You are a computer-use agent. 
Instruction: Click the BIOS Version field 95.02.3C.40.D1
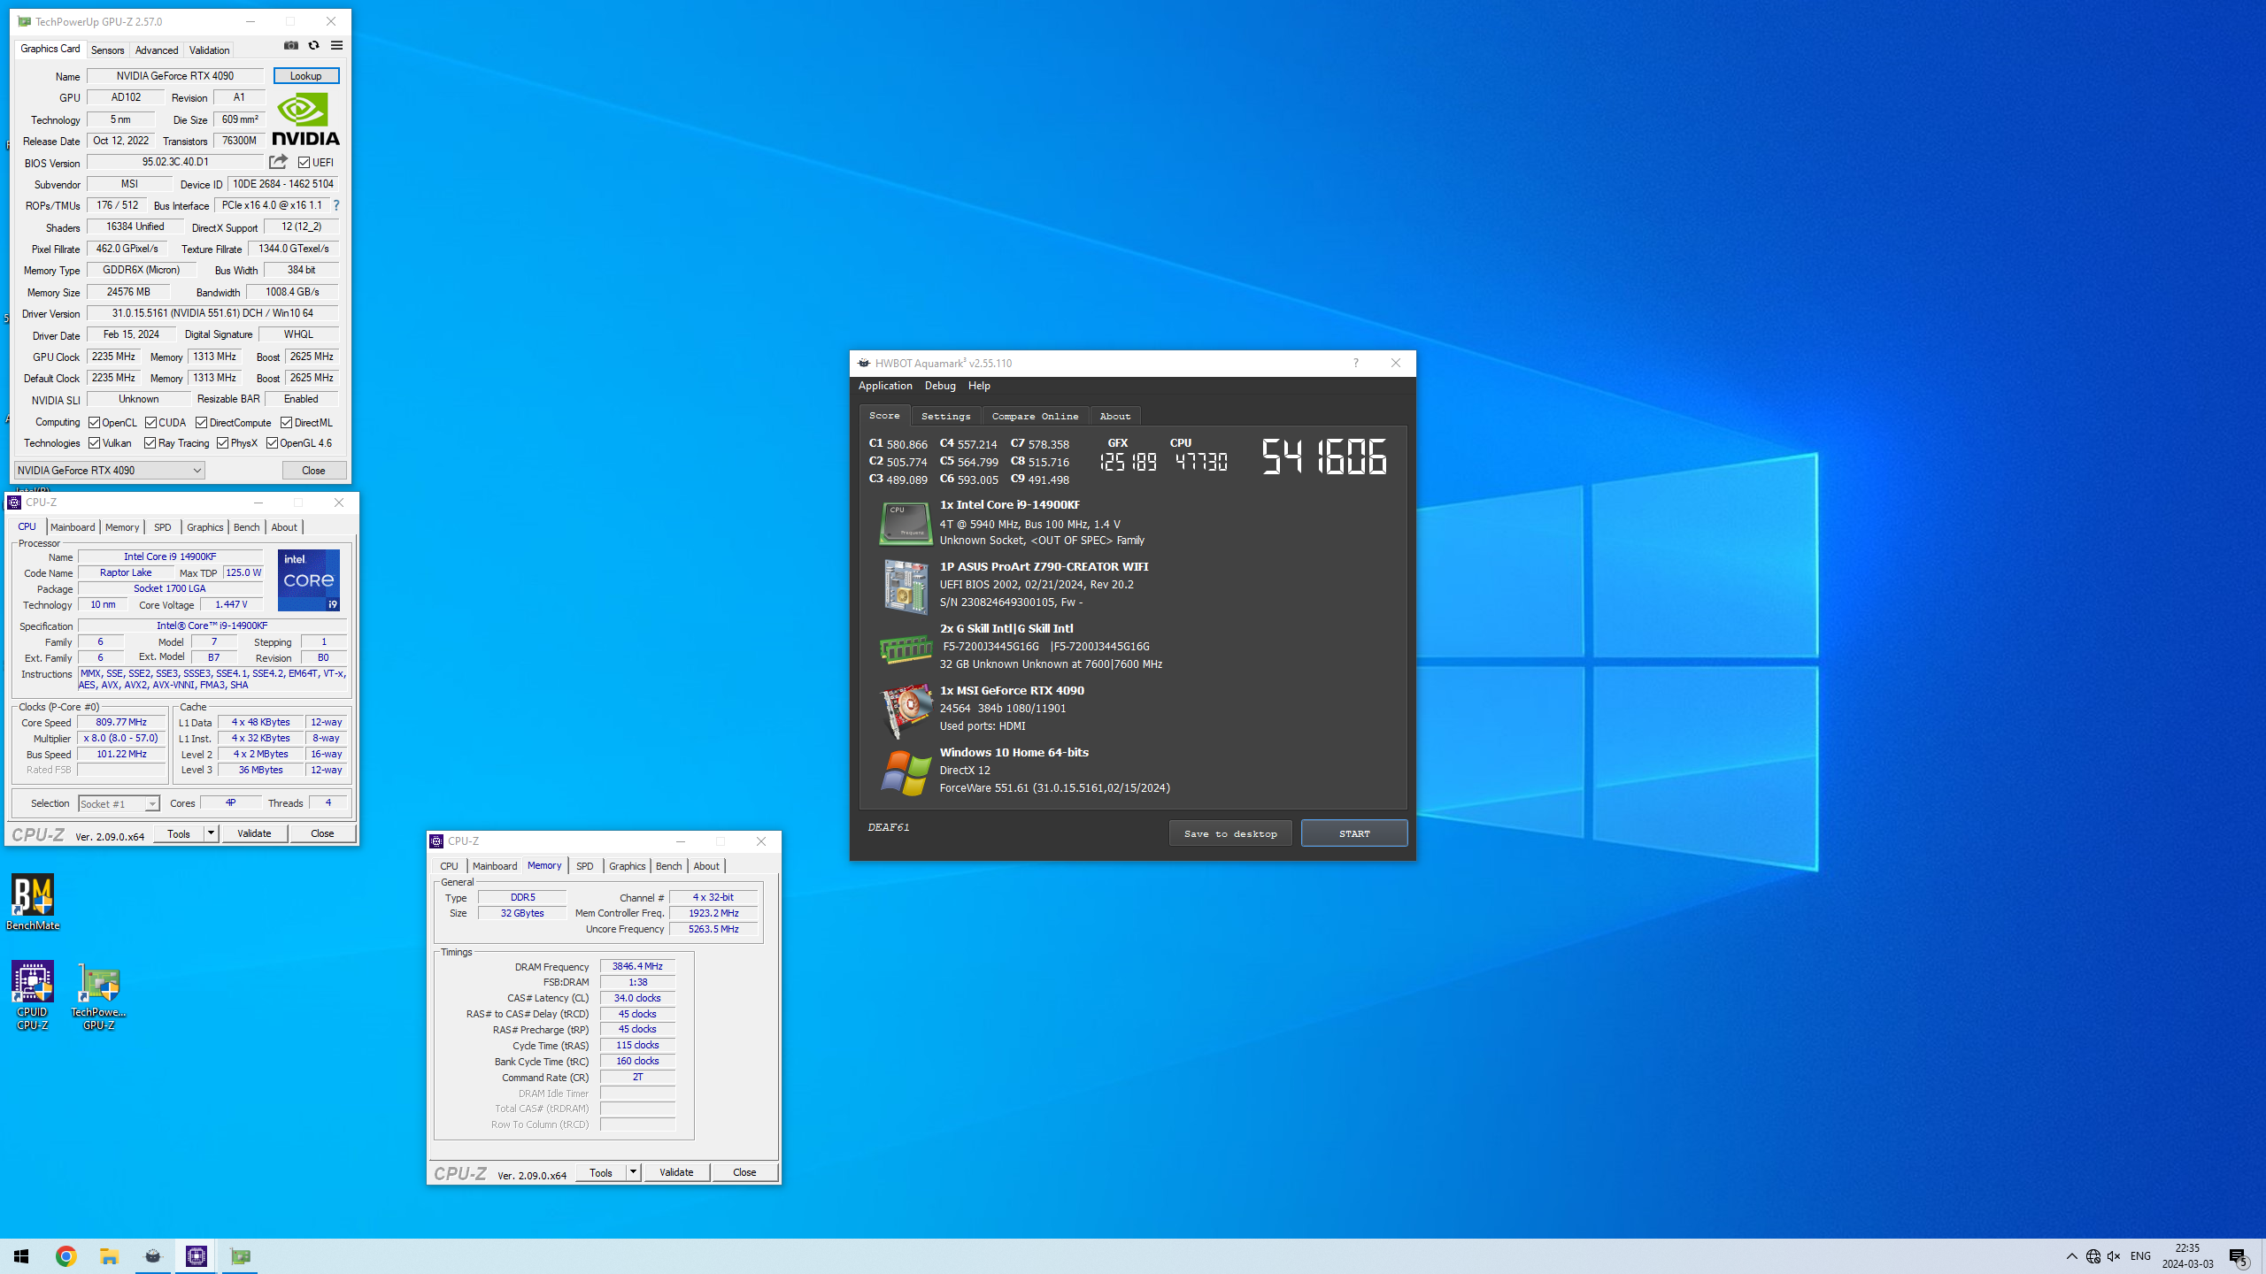point(175,162)
